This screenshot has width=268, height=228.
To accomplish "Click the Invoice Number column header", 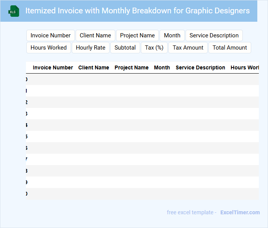I will click(53, 67).
